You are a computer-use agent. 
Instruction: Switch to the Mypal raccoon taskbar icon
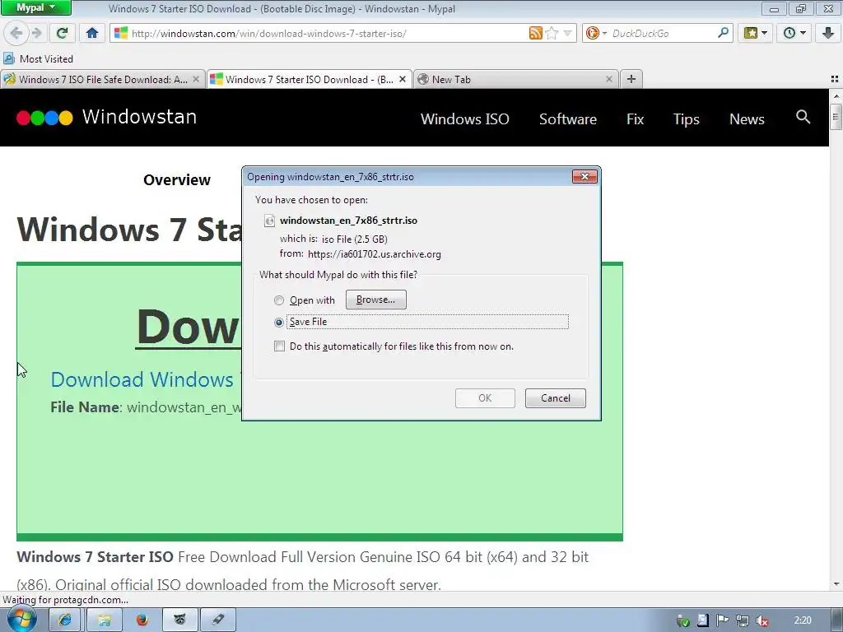click(179, 620)
